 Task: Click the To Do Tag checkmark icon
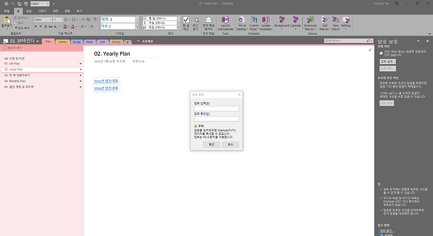(186, 20)
